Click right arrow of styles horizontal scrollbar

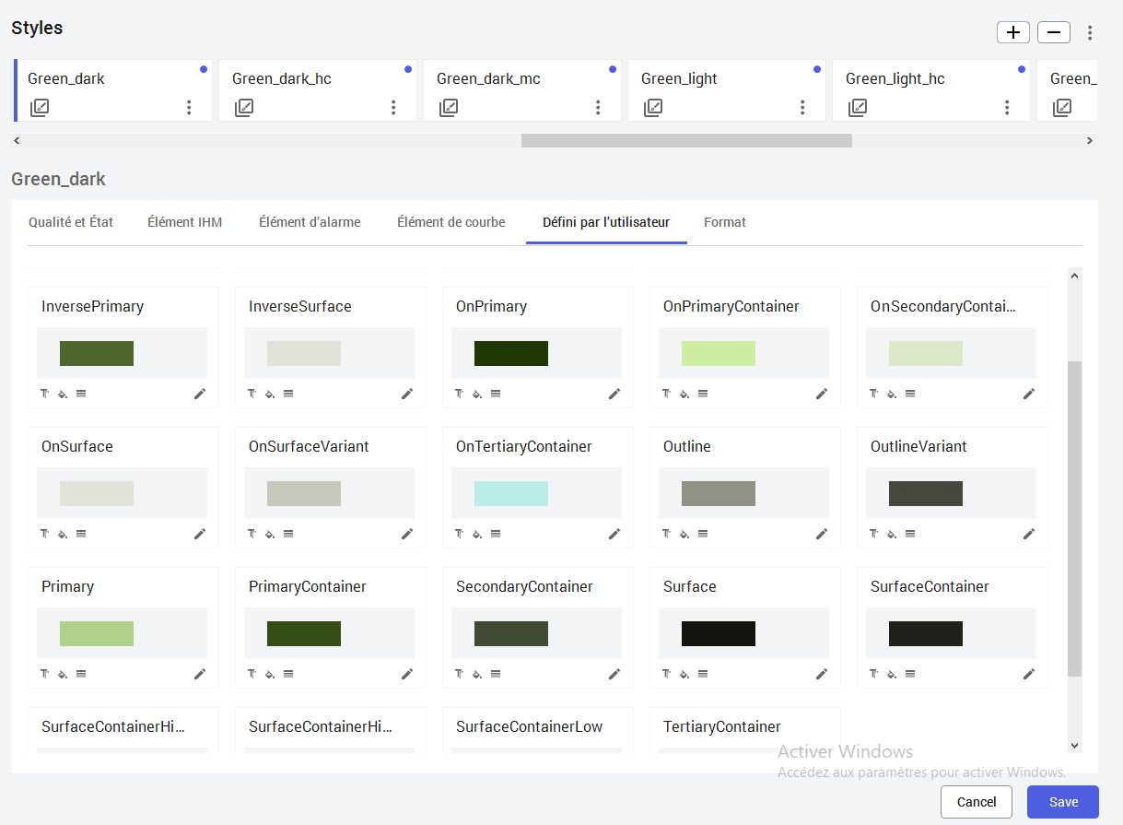click(x=1090, y=141)
